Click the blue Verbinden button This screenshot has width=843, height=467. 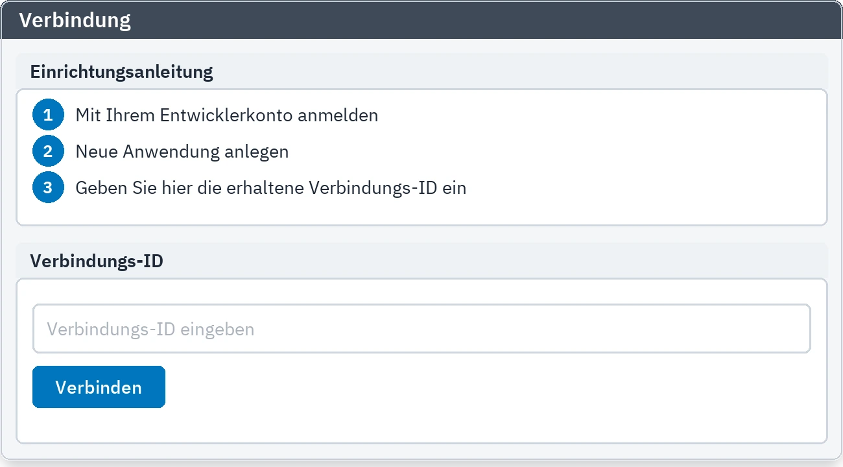point(99,387)
